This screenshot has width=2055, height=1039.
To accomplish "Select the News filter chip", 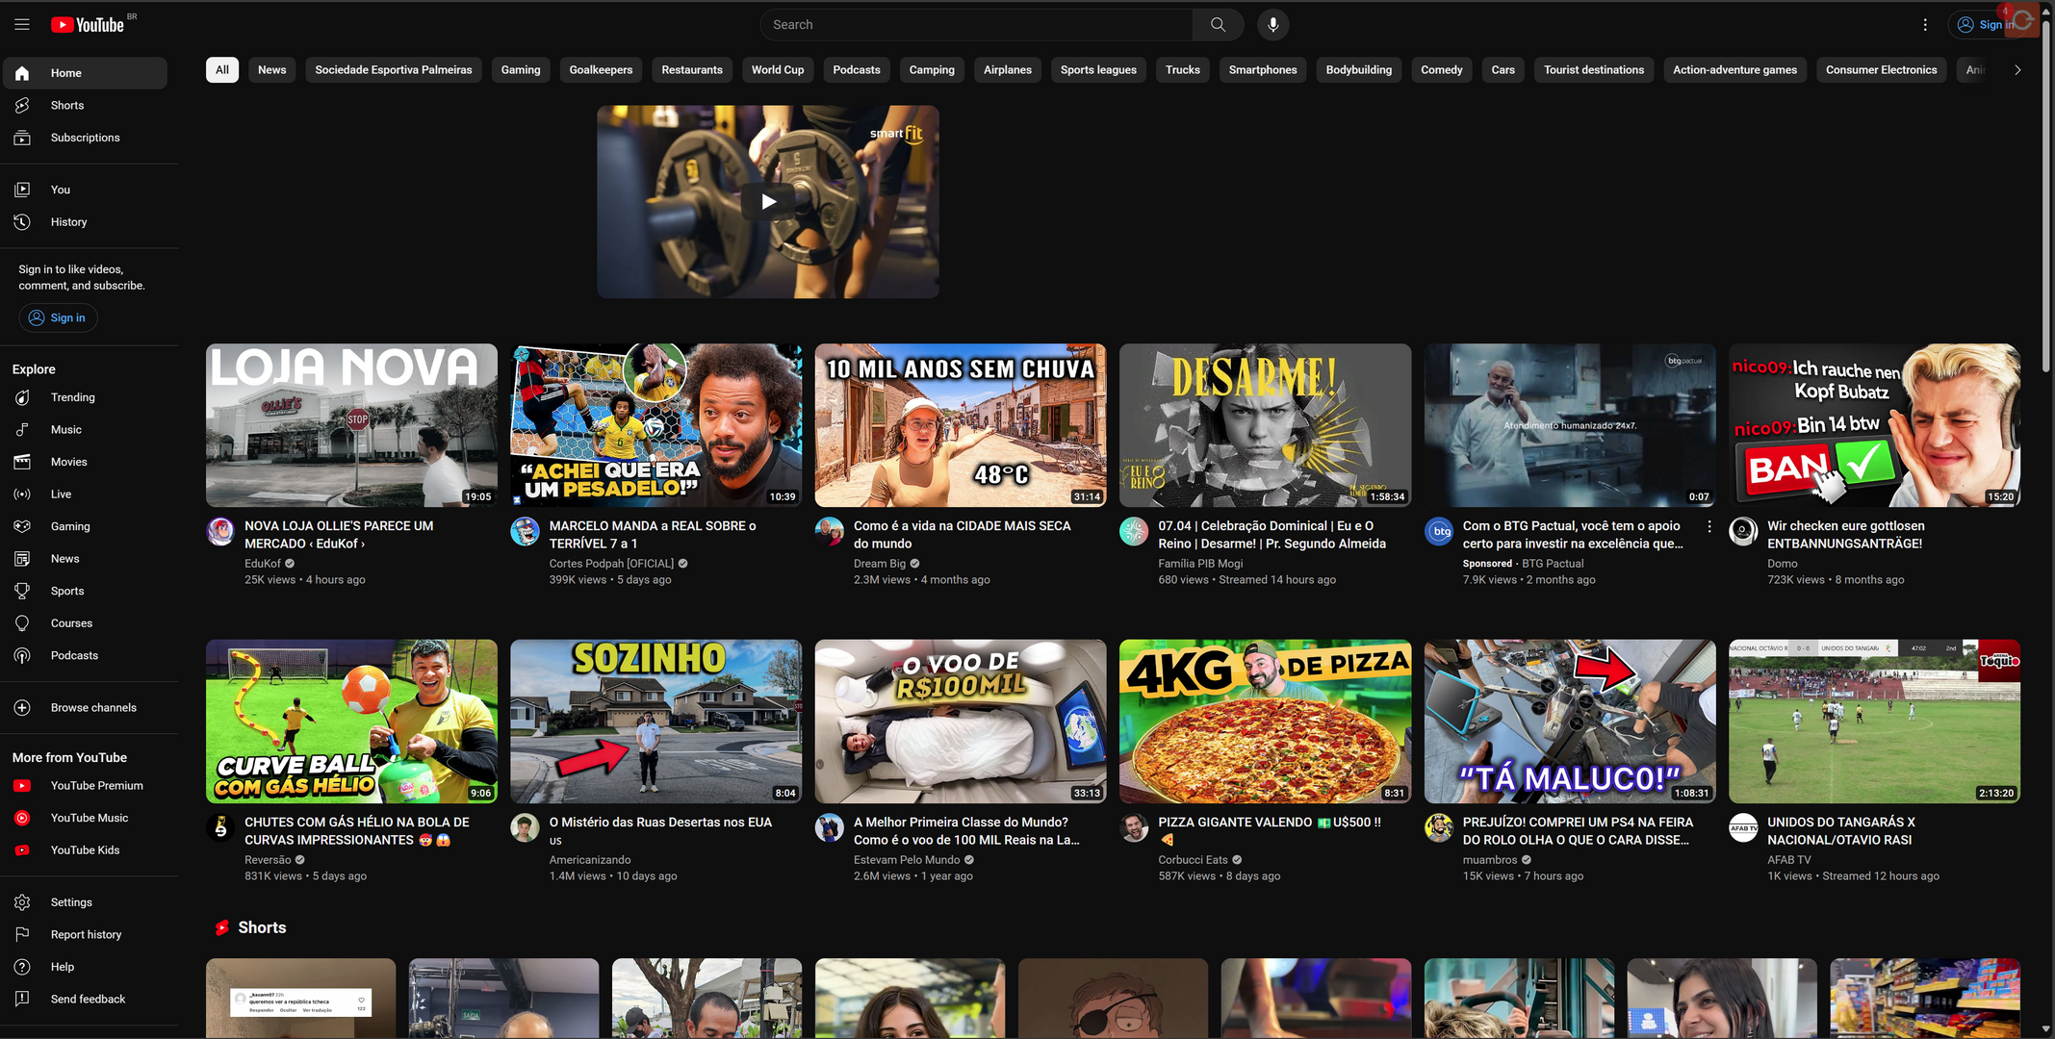I will (271, 70).
